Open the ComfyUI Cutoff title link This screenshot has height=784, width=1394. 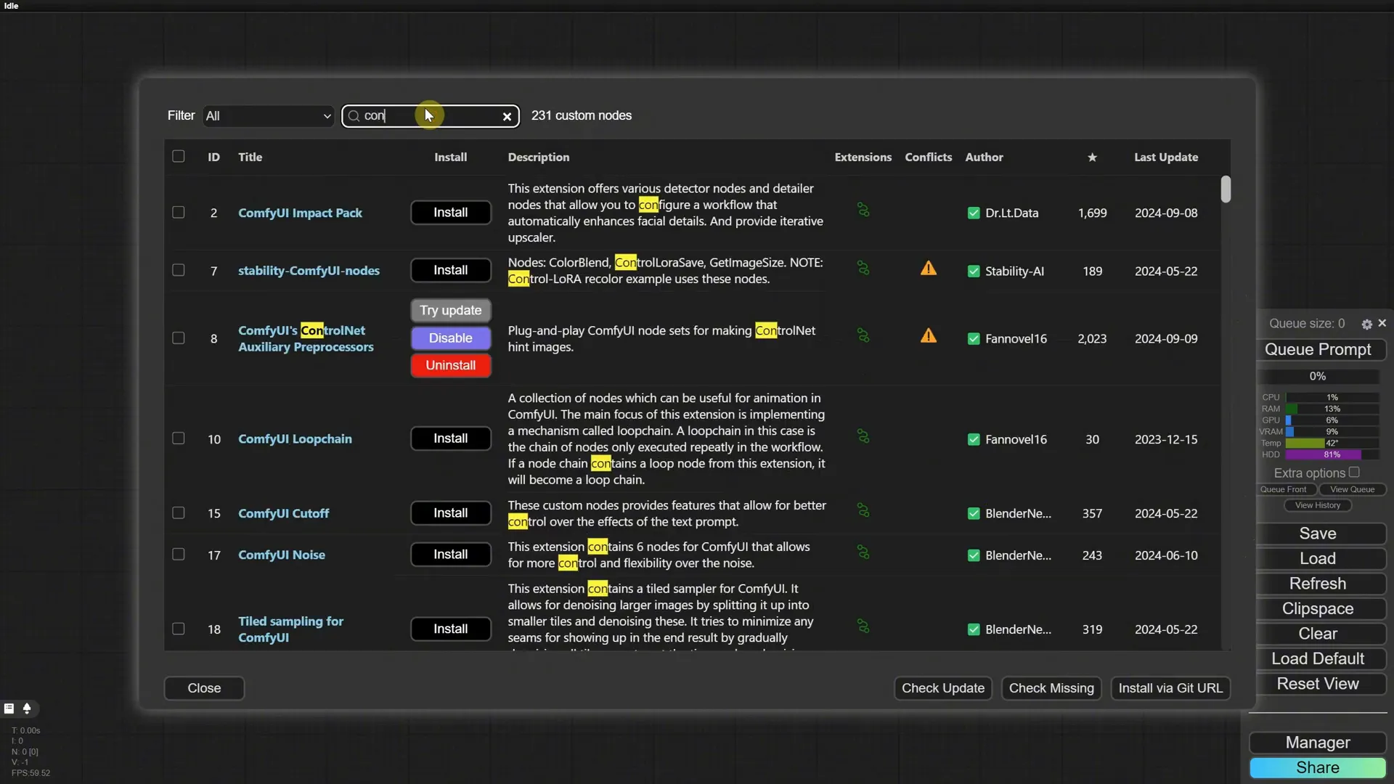(283, 513)
